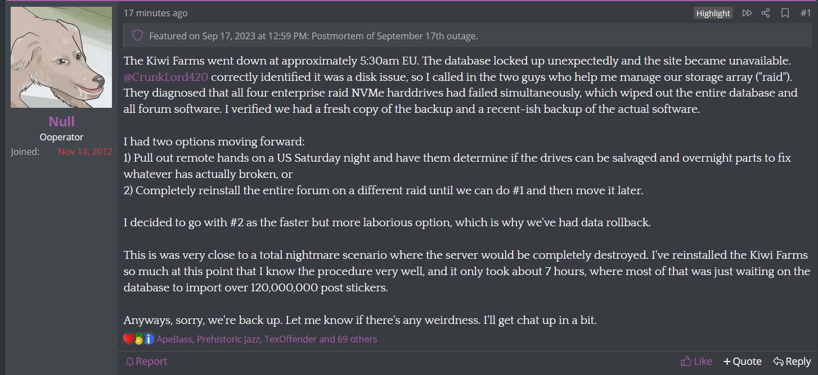
Task: Open the Null username profile link
Action: pyautogui.click(x=61, y=122)
